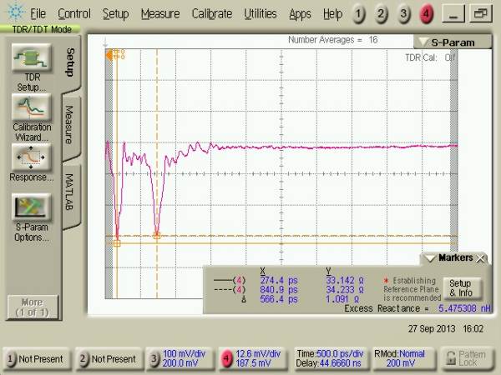Select the channel 4 round button at top
The height and width of the screenshot is (375, 501).
pos(427,14)
